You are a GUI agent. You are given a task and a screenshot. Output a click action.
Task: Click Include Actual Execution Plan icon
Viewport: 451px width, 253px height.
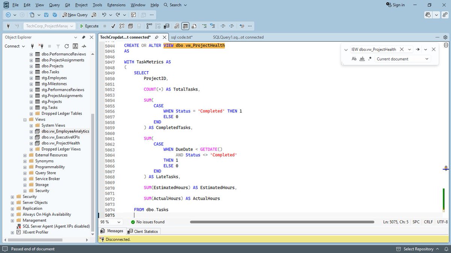click(x=150, y=26)
